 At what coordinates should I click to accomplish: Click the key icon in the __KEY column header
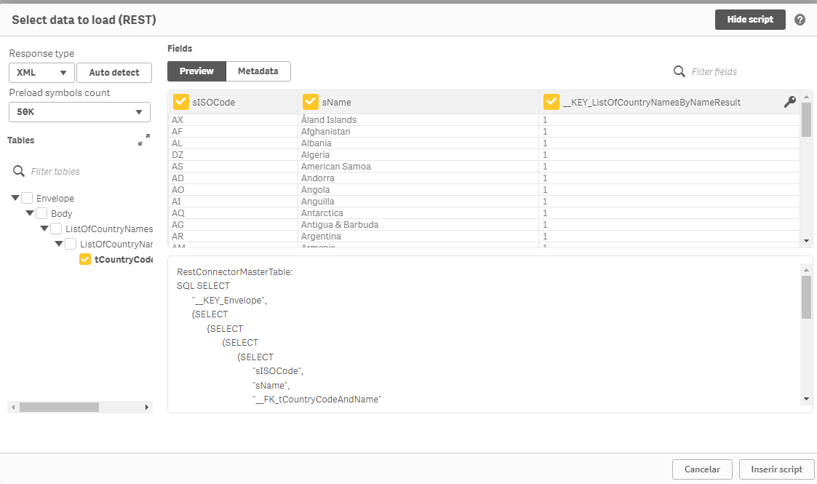tap(790, 102)
